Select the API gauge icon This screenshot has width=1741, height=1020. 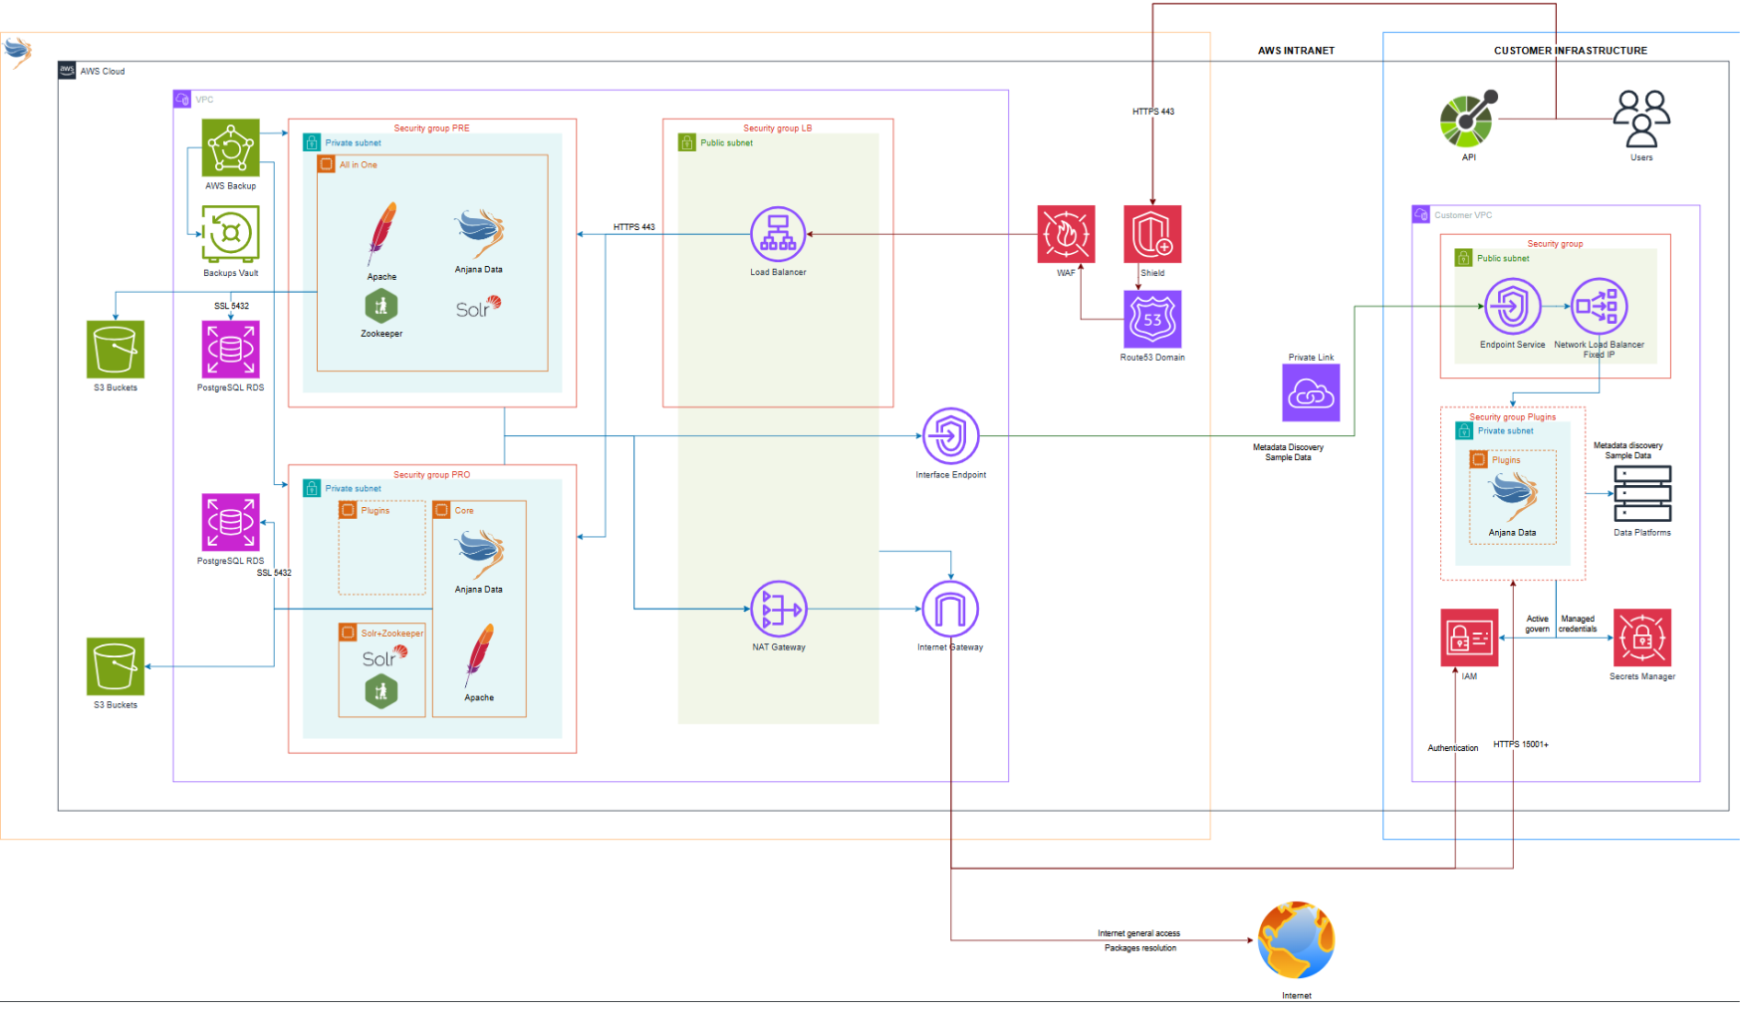point(1468,120)
